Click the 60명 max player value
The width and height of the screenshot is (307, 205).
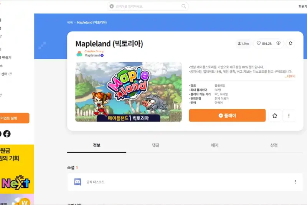click(x=218, y=90)
